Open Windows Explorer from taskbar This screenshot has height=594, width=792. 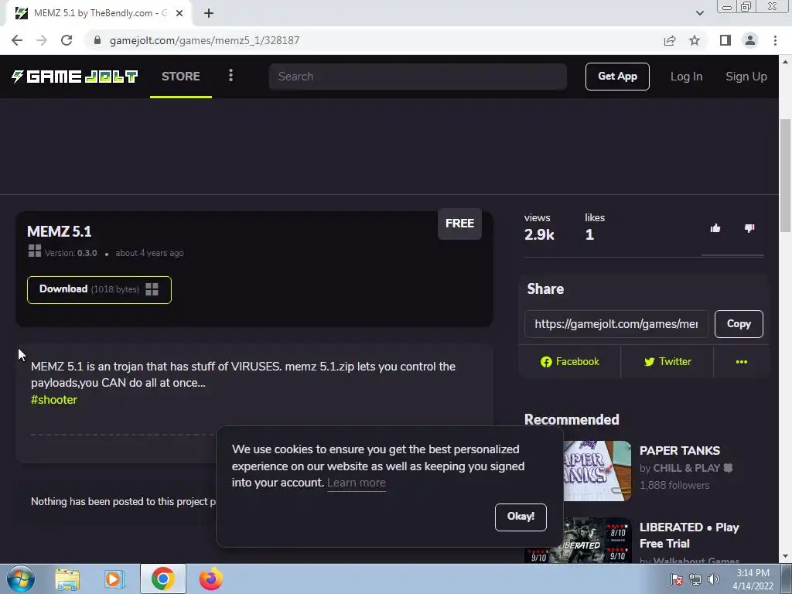(x=67, y=579)
